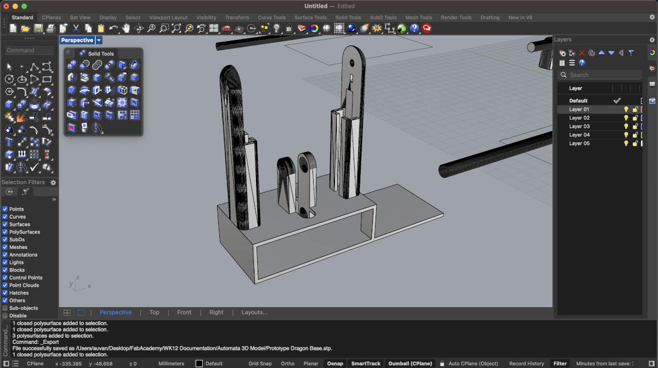Viewport: 658px width, 368px height.
Task: Toggle the PolySurfaces selection filter checkbox
Action: (x=5, y=232)
